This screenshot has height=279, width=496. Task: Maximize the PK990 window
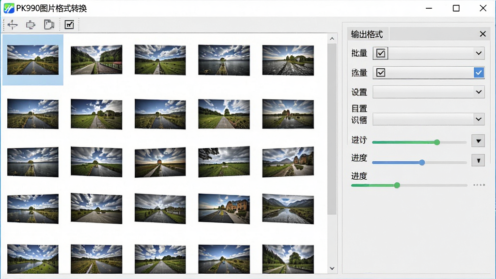point(456,8)
